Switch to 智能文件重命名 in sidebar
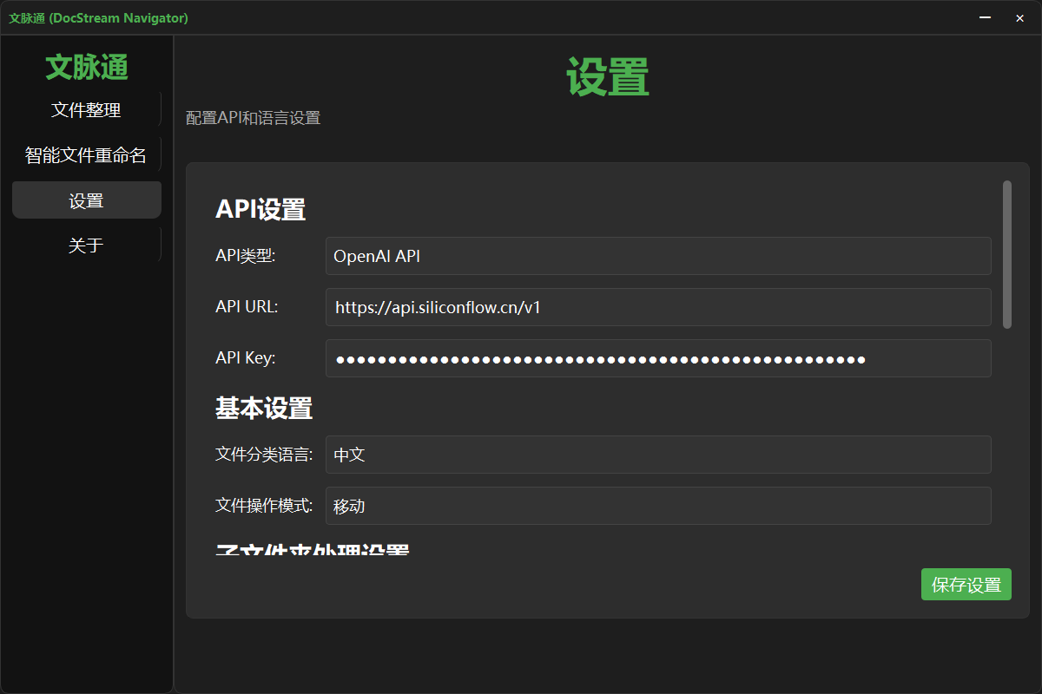 [x=86, y=155]
